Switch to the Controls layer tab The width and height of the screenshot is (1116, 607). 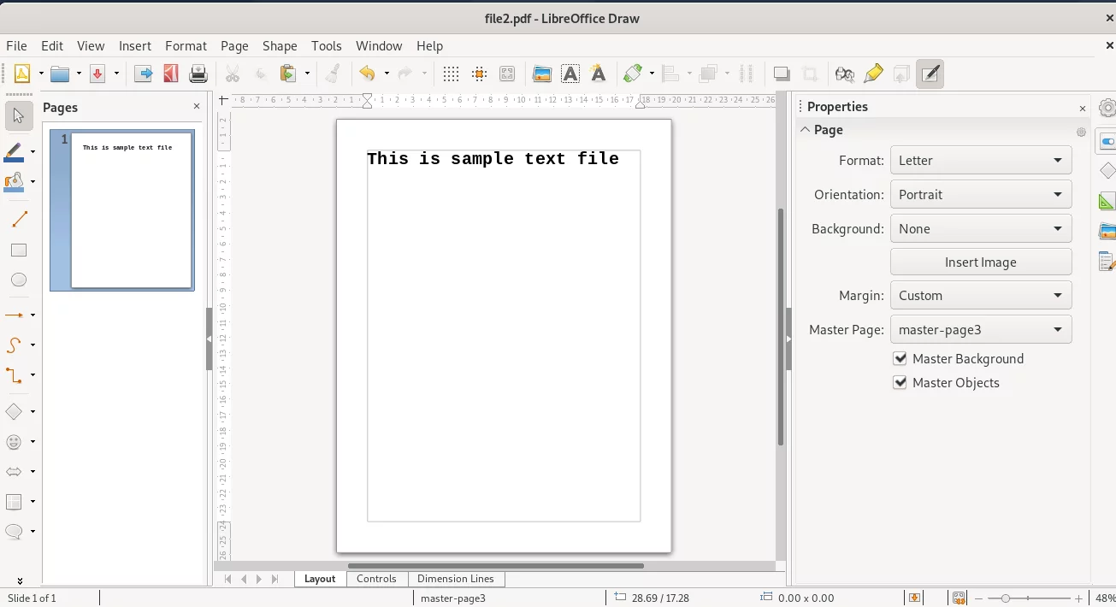click(x=376, y=579)
